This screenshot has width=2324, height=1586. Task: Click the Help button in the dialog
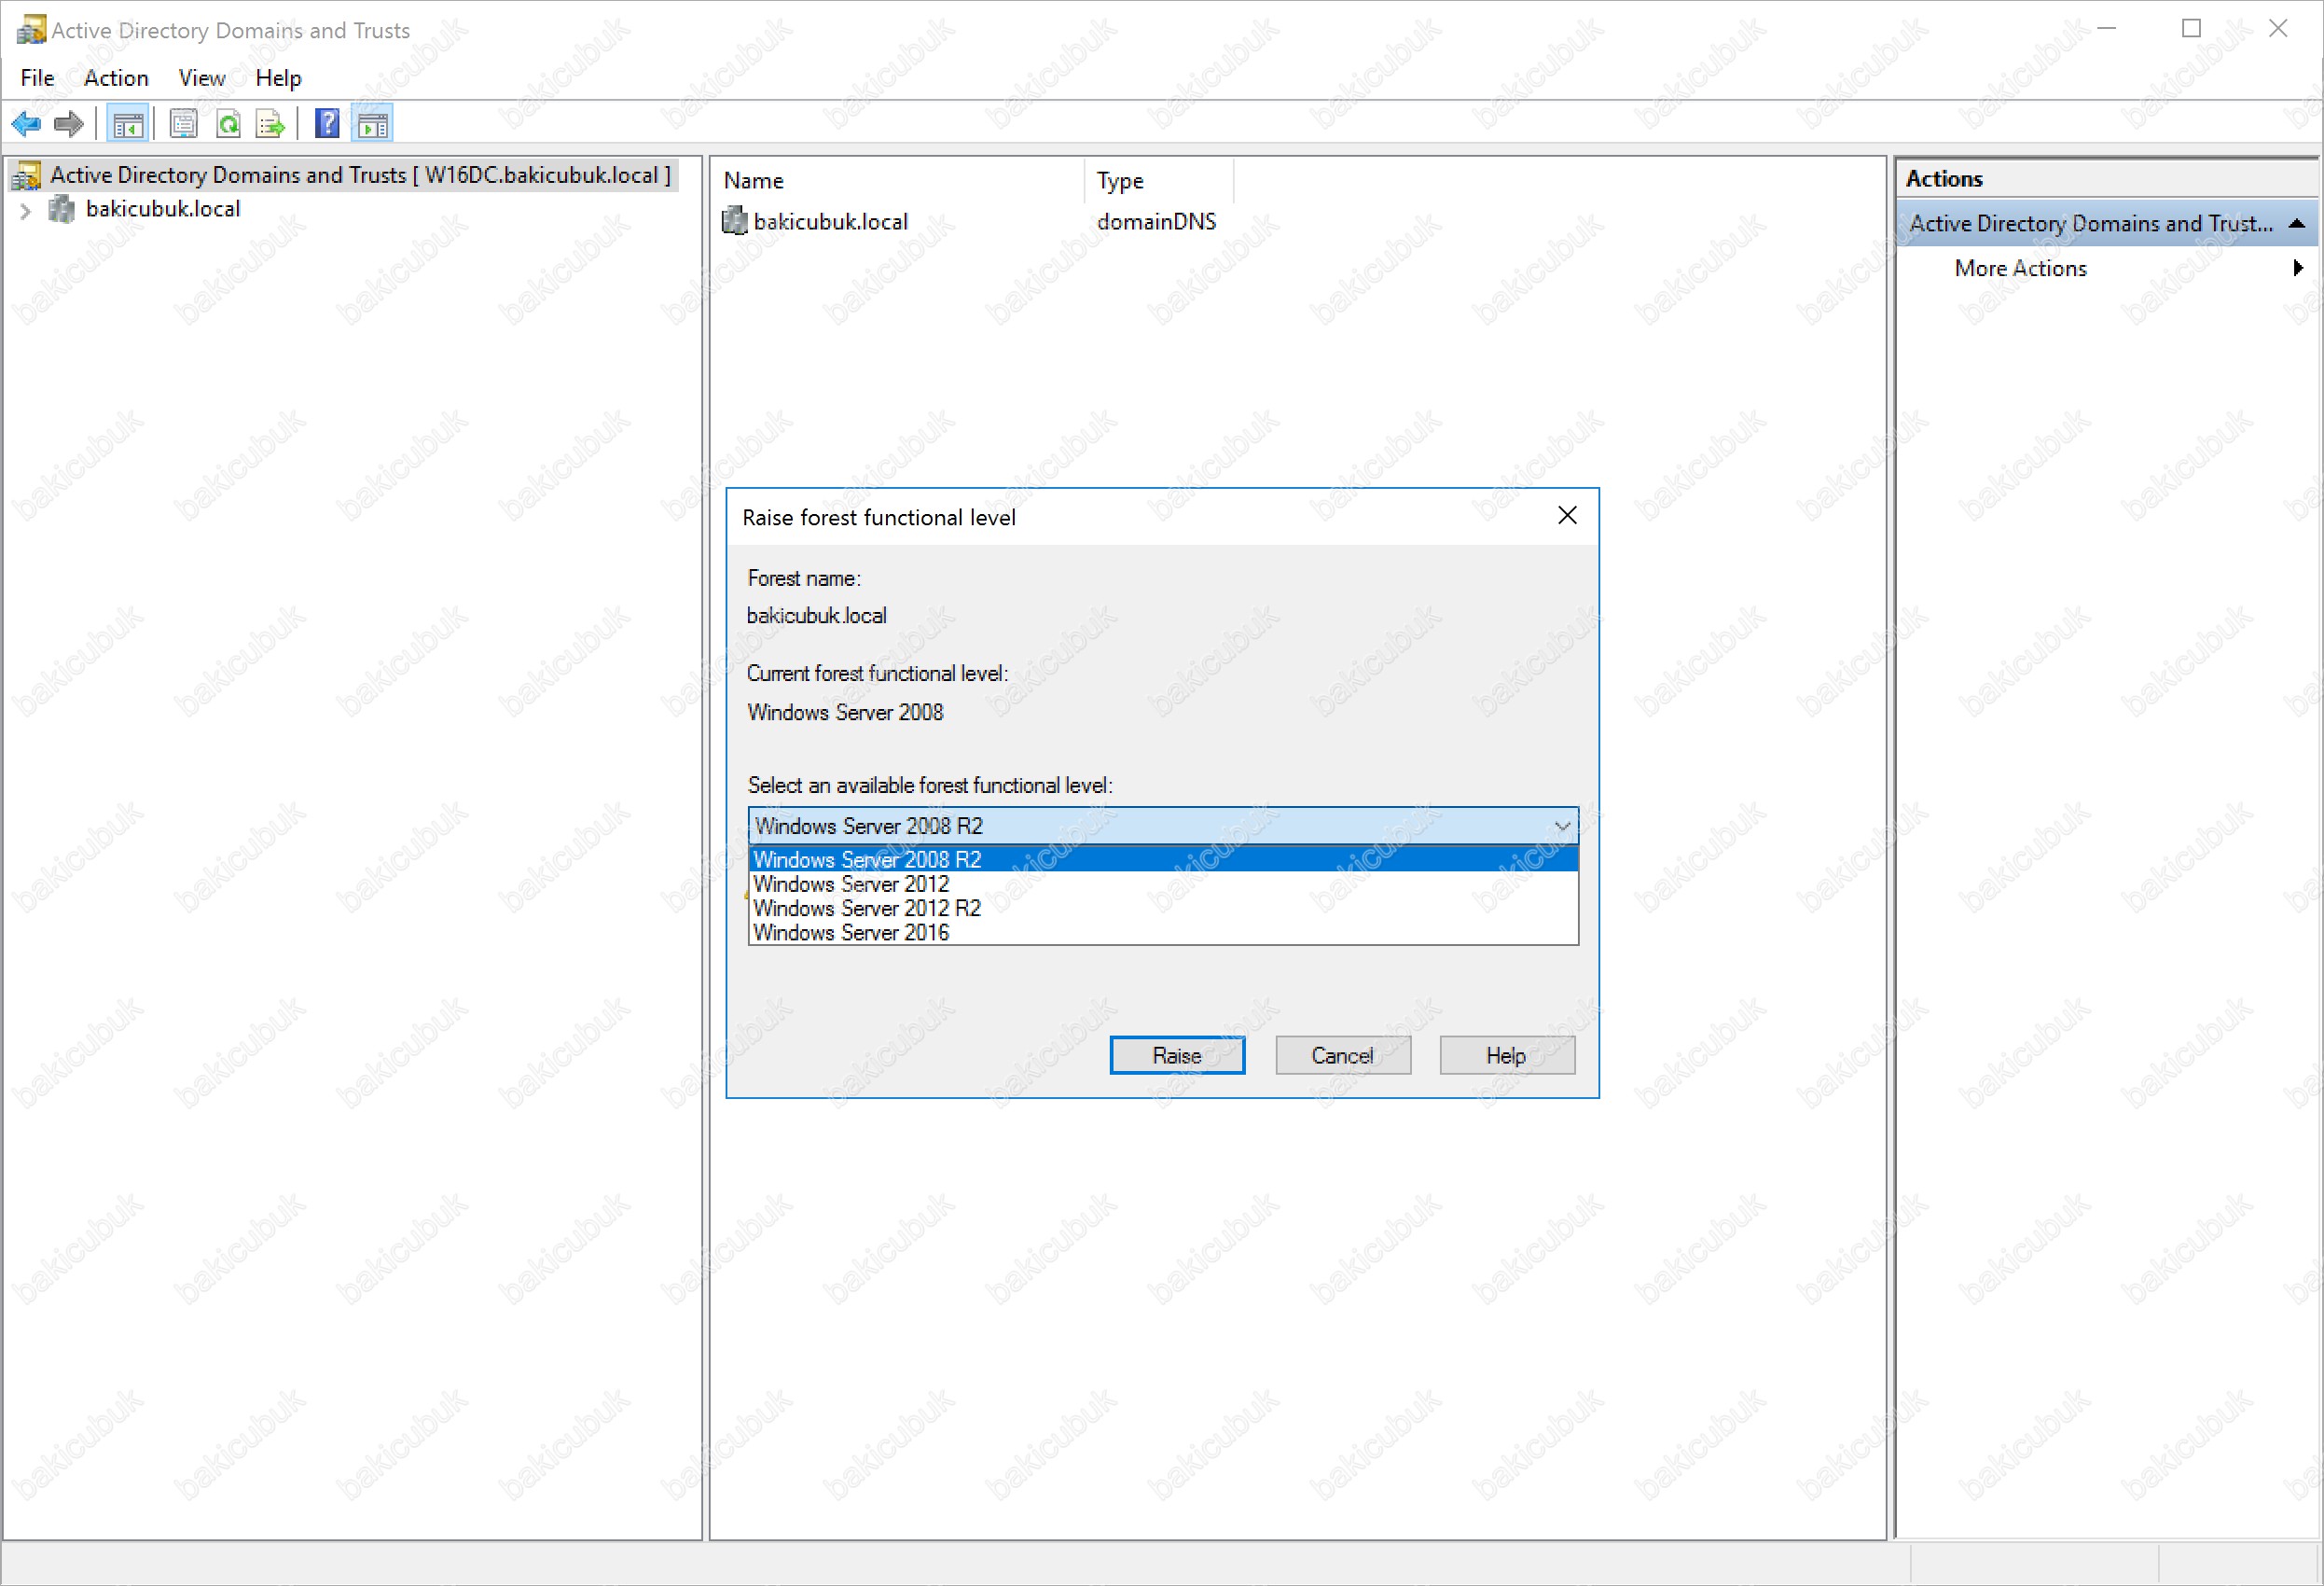[1507, 1056]
